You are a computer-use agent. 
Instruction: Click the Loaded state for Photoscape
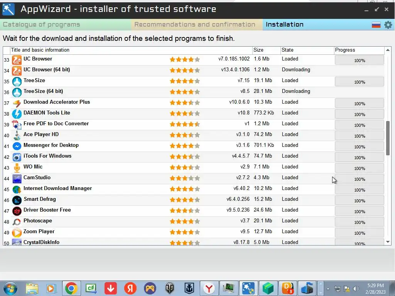[x=290, y=221]
